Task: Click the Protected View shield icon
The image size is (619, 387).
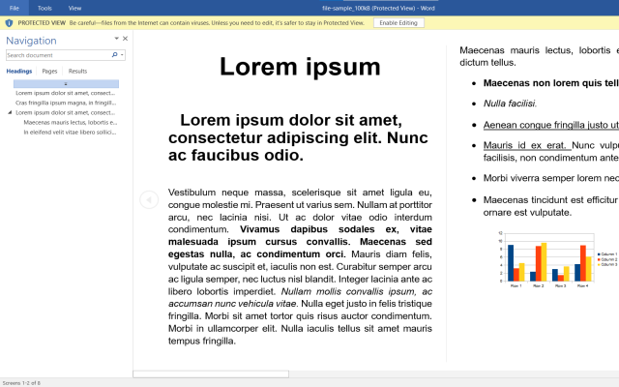Action: [9, 21]
